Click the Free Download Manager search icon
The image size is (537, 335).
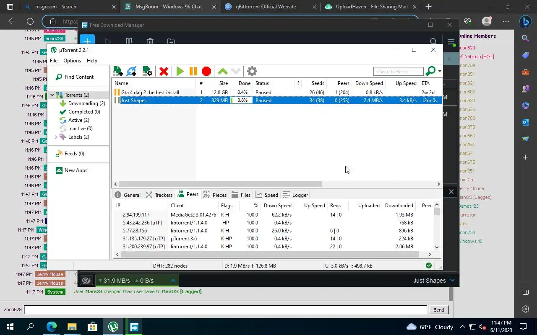[433, 41]
